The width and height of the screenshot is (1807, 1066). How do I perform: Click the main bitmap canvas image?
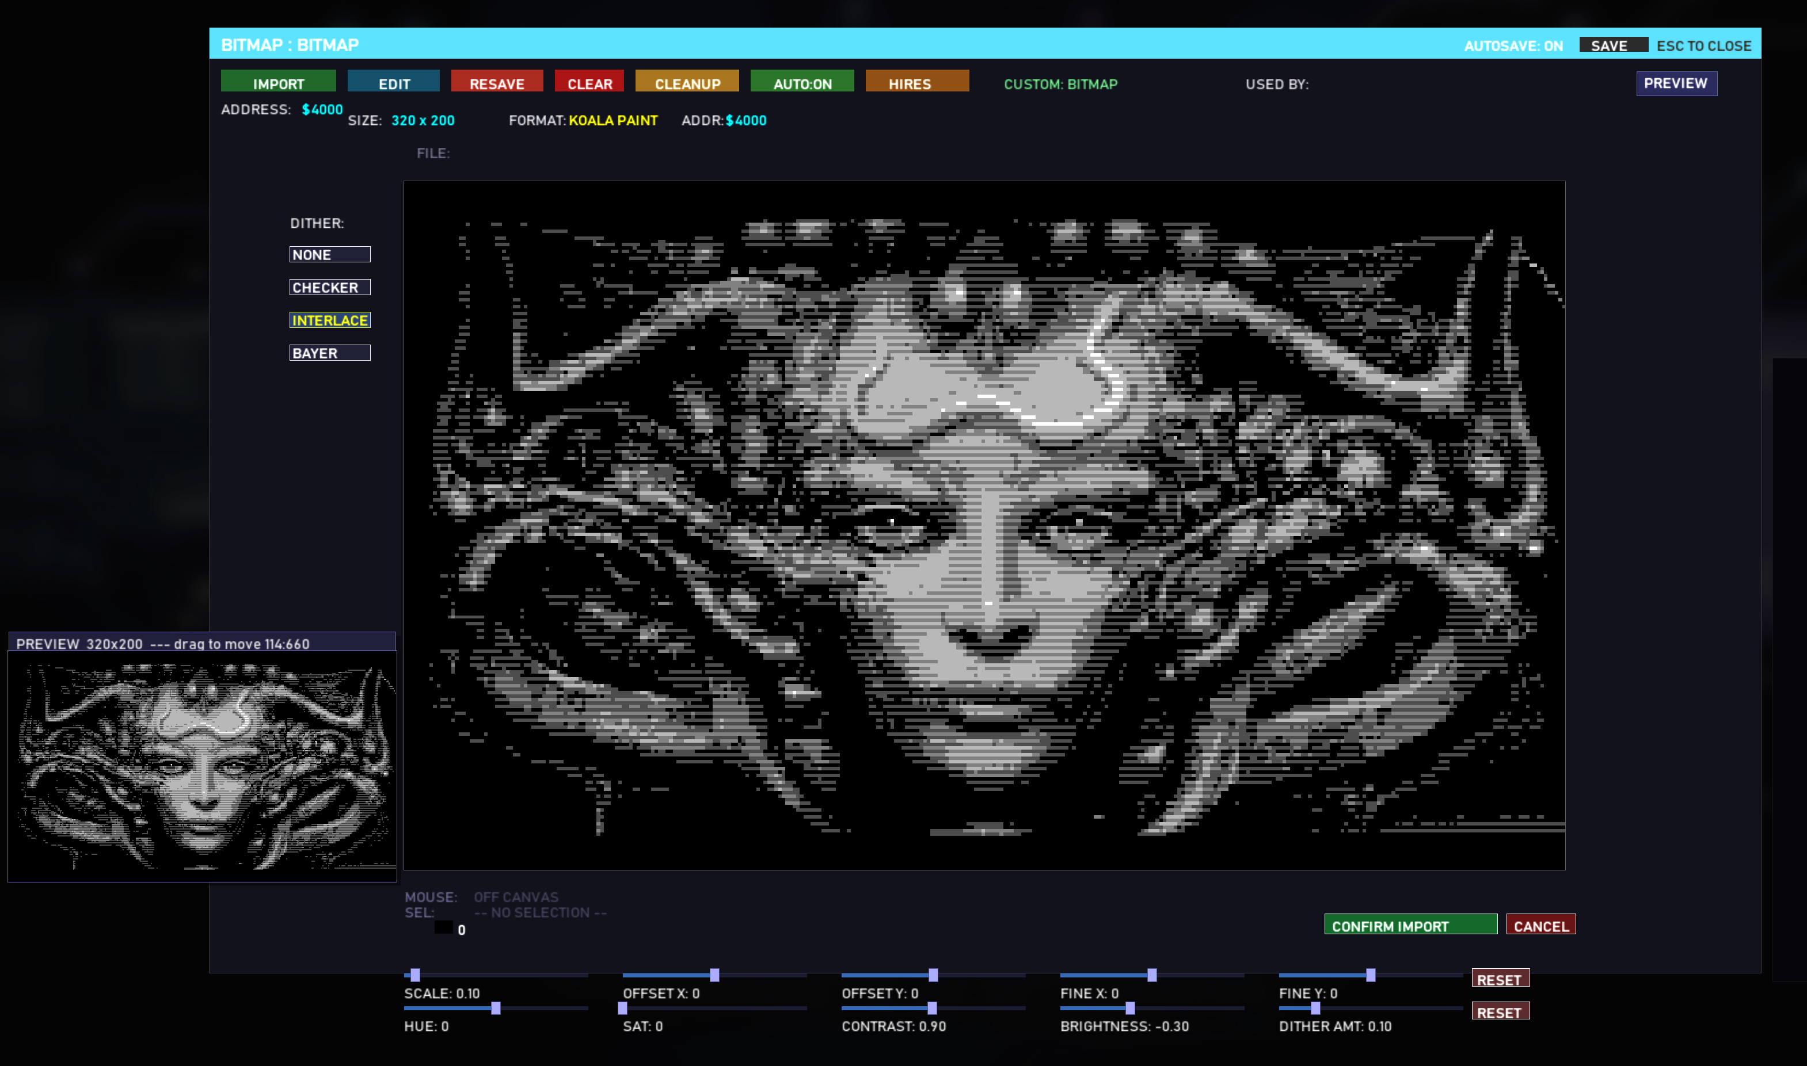(x=984, y=525)
